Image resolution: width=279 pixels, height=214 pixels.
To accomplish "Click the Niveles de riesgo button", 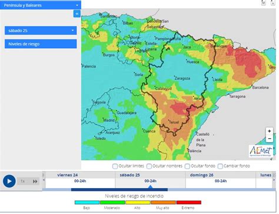I will point(41,44).
